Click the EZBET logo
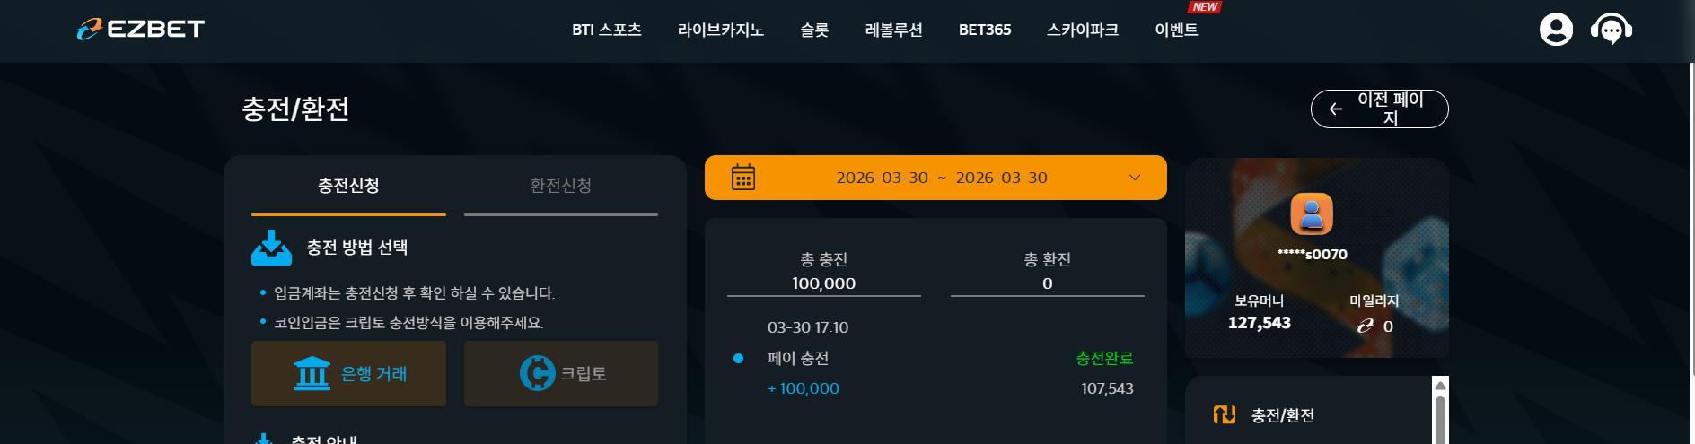 140,30
